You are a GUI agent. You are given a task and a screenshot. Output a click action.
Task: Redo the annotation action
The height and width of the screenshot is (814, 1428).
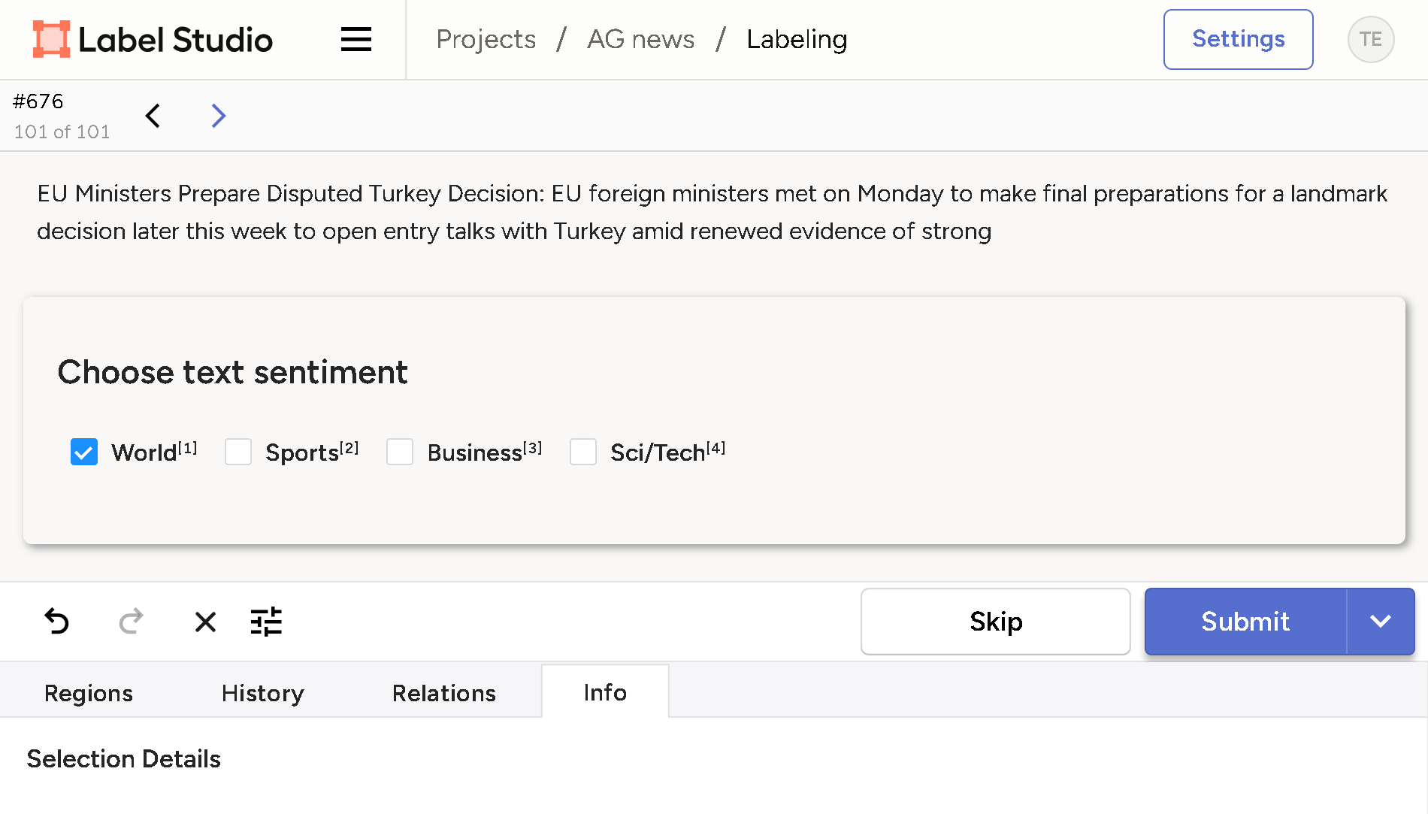click(131, 622)
